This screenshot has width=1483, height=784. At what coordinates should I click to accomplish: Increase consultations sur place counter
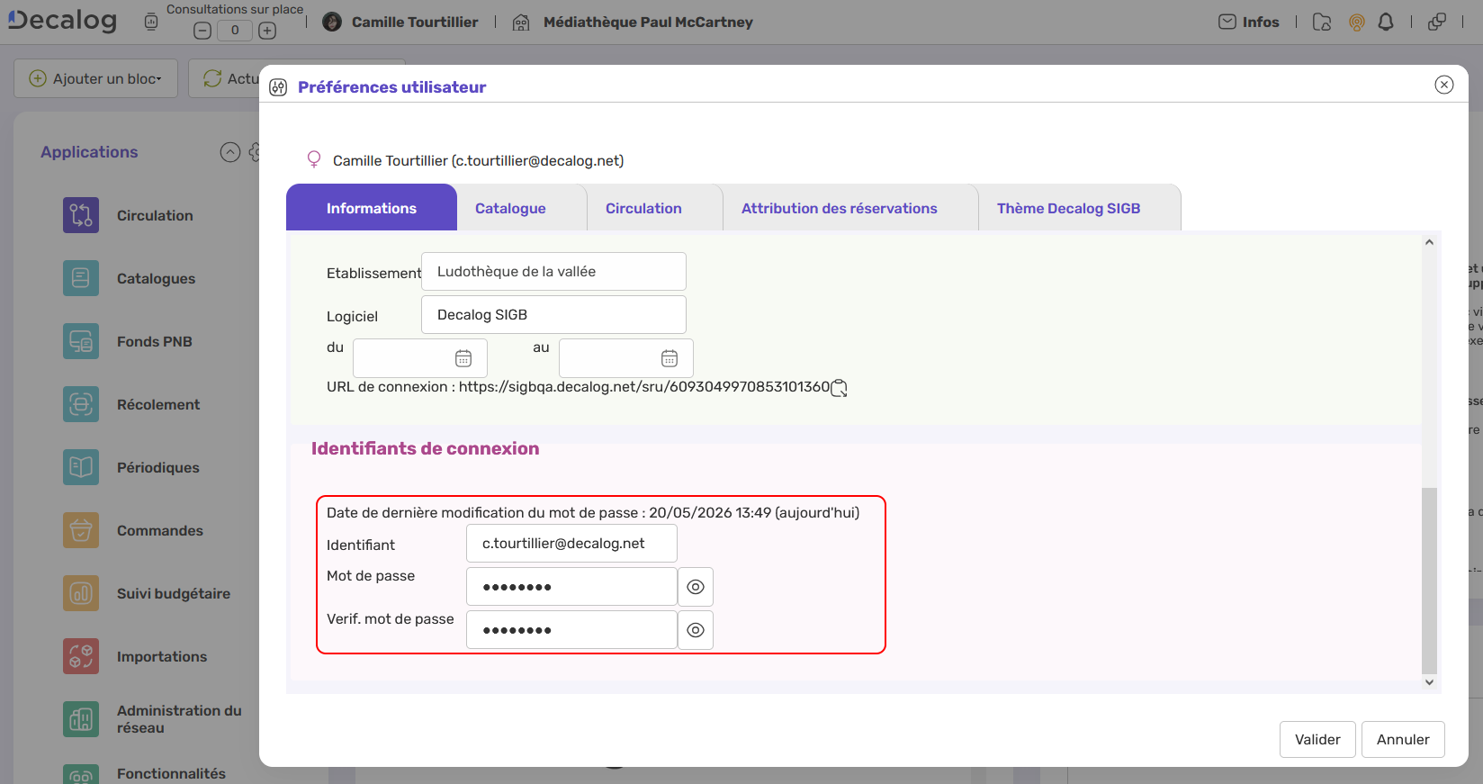click(x=267, y=31)
